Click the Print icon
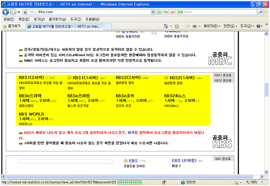Viewport: 270px width, 186px height. point(195,26)
